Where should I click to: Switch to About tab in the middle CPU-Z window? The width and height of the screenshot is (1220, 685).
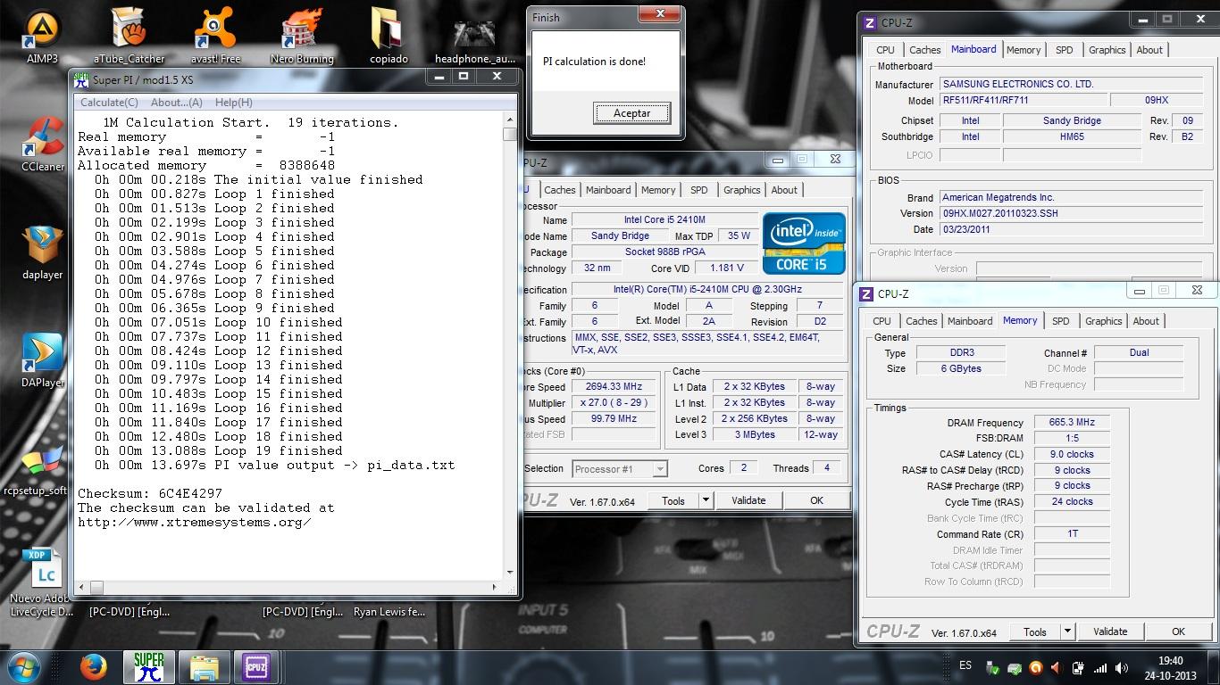(784, 190)
